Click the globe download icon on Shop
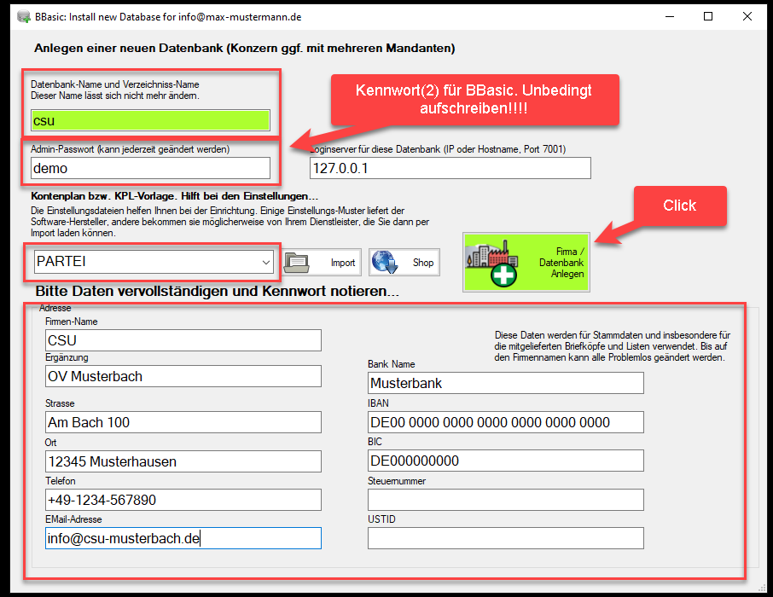This screenshot has width=773, height=597. (385, 262)
